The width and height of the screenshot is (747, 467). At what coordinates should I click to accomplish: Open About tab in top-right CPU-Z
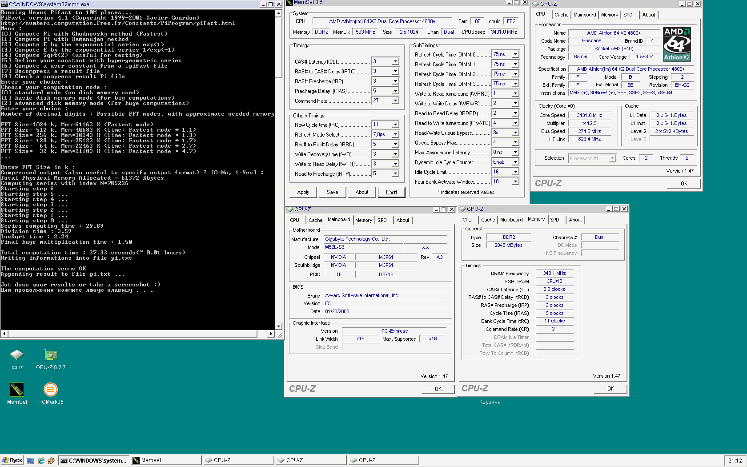tap(648, 15)
